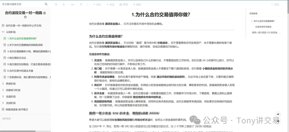Increase font size with A+ button
289x132 pixels.
pos(73,5)
